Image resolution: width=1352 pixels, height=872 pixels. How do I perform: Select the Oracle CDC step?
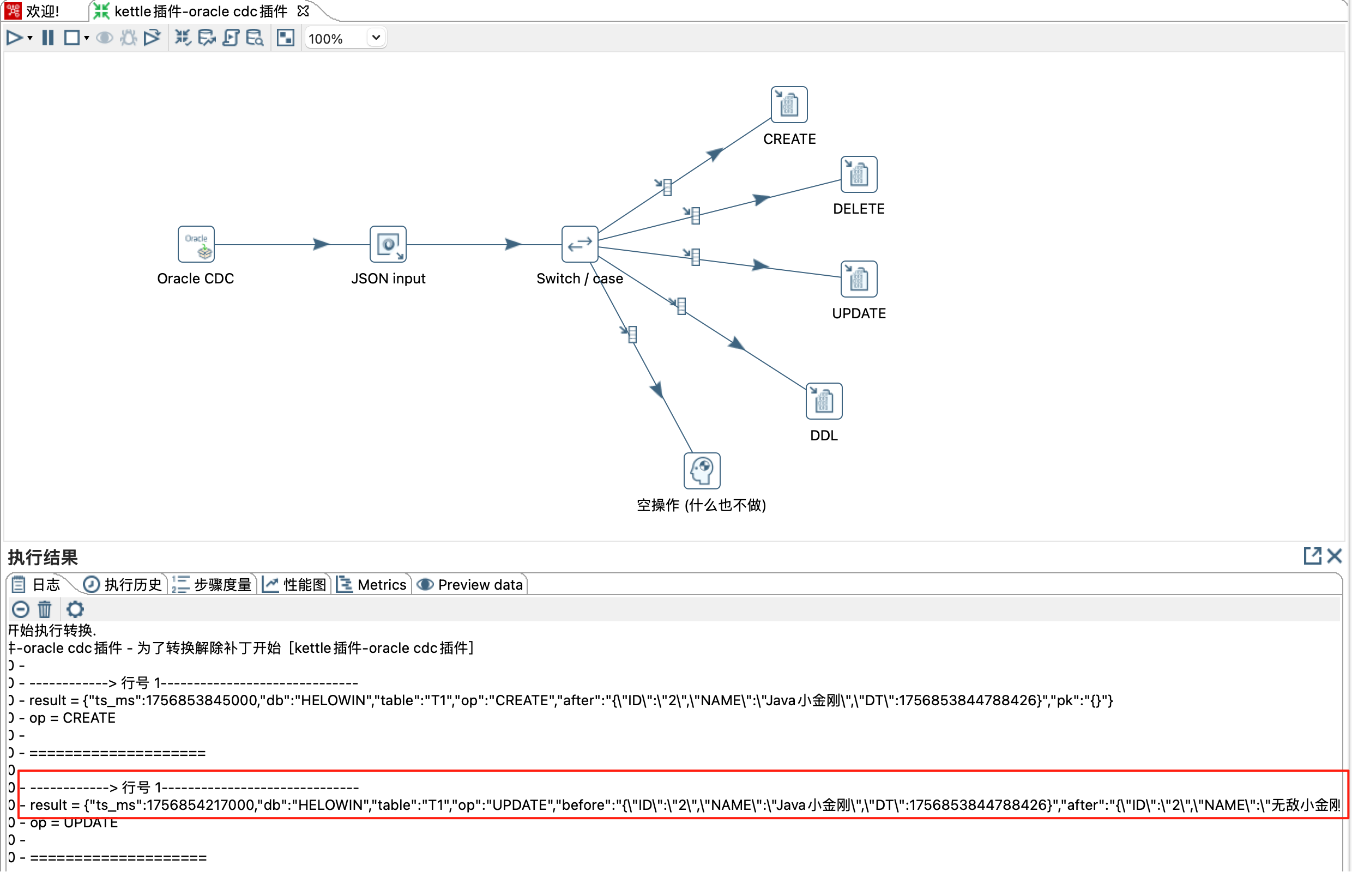196,244
